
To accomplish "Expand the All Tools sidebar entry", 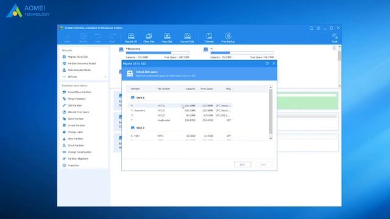I will tap(84, 77).
